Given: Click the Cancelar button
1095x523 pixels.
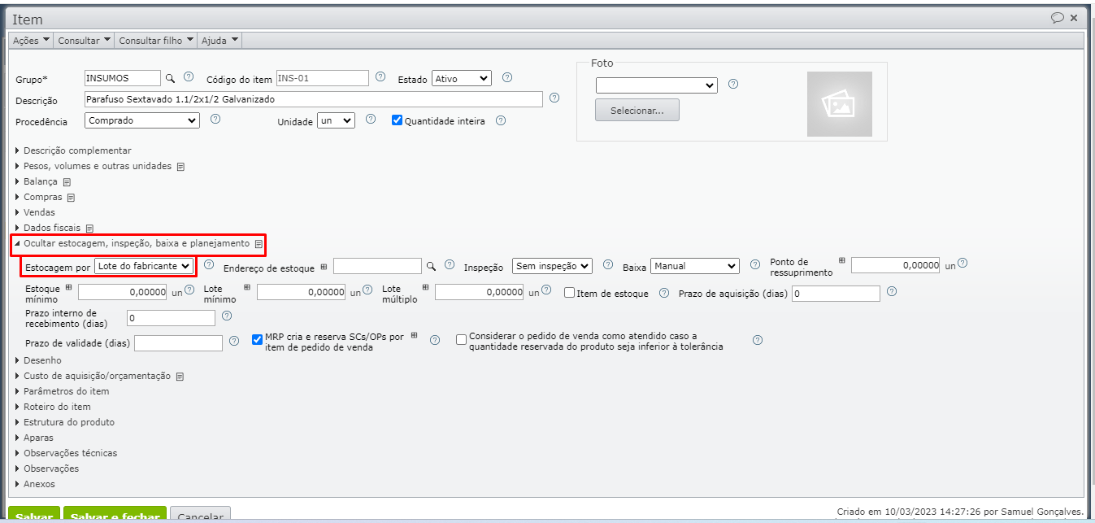Looking at the screenshot, I should click(x=201, y=516).
